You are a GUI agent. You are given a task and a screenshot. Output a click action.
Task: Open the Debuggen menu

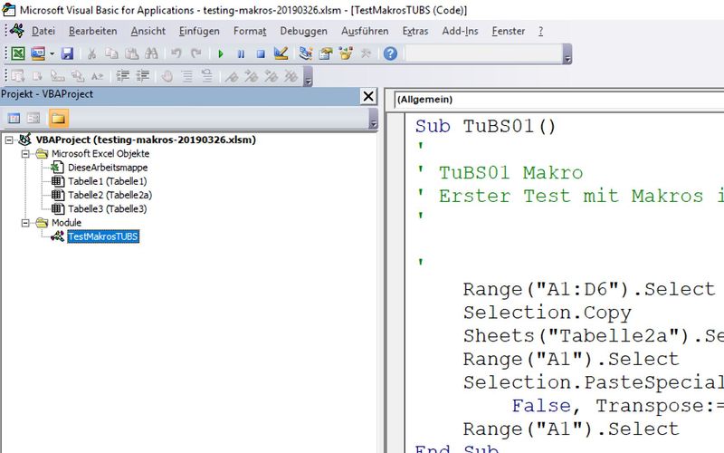(x=303, y=31)
